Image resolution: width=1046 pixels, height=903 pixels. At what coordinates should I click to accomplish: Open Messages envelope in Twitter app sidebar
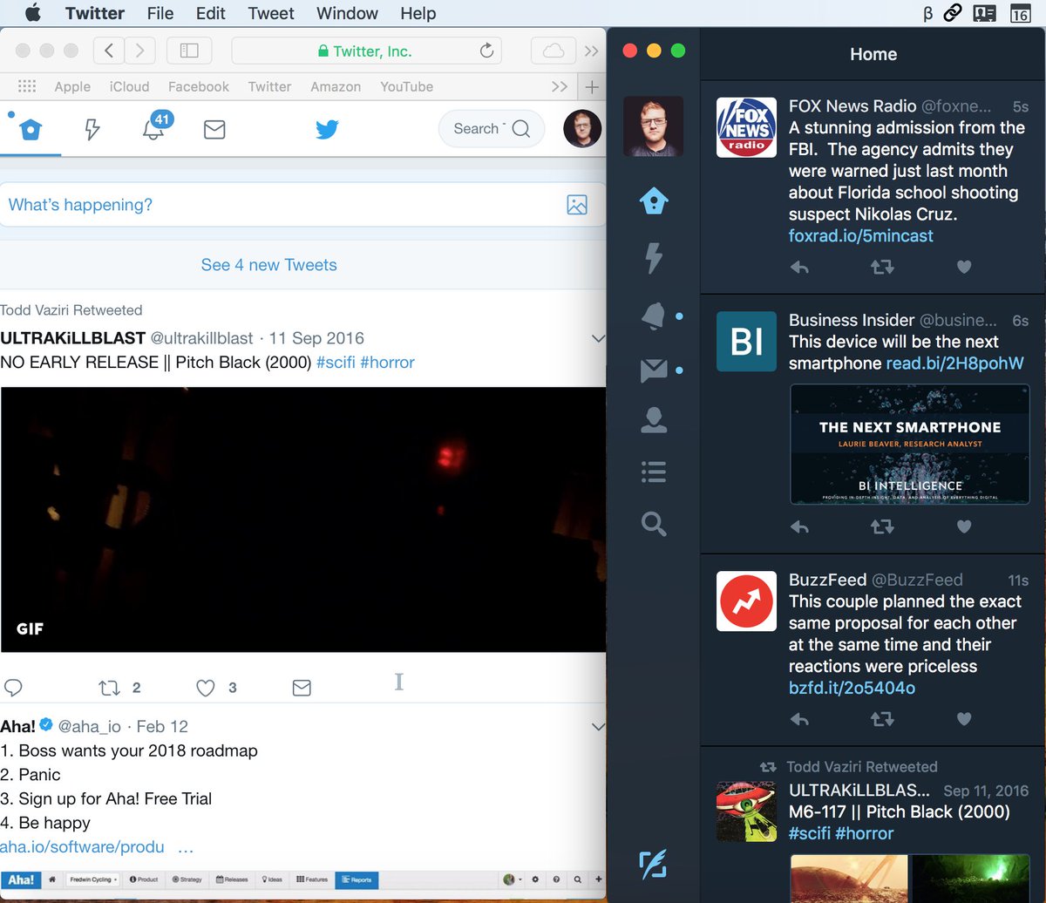654,371
